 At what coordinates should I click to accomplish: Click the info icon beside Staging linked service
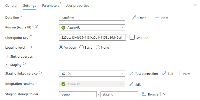click(x=40, y=73)
